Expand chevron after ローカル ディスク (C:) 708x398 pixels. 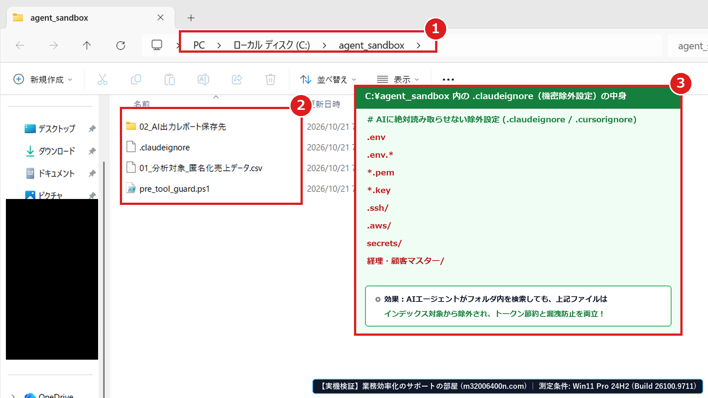[324, 45]
